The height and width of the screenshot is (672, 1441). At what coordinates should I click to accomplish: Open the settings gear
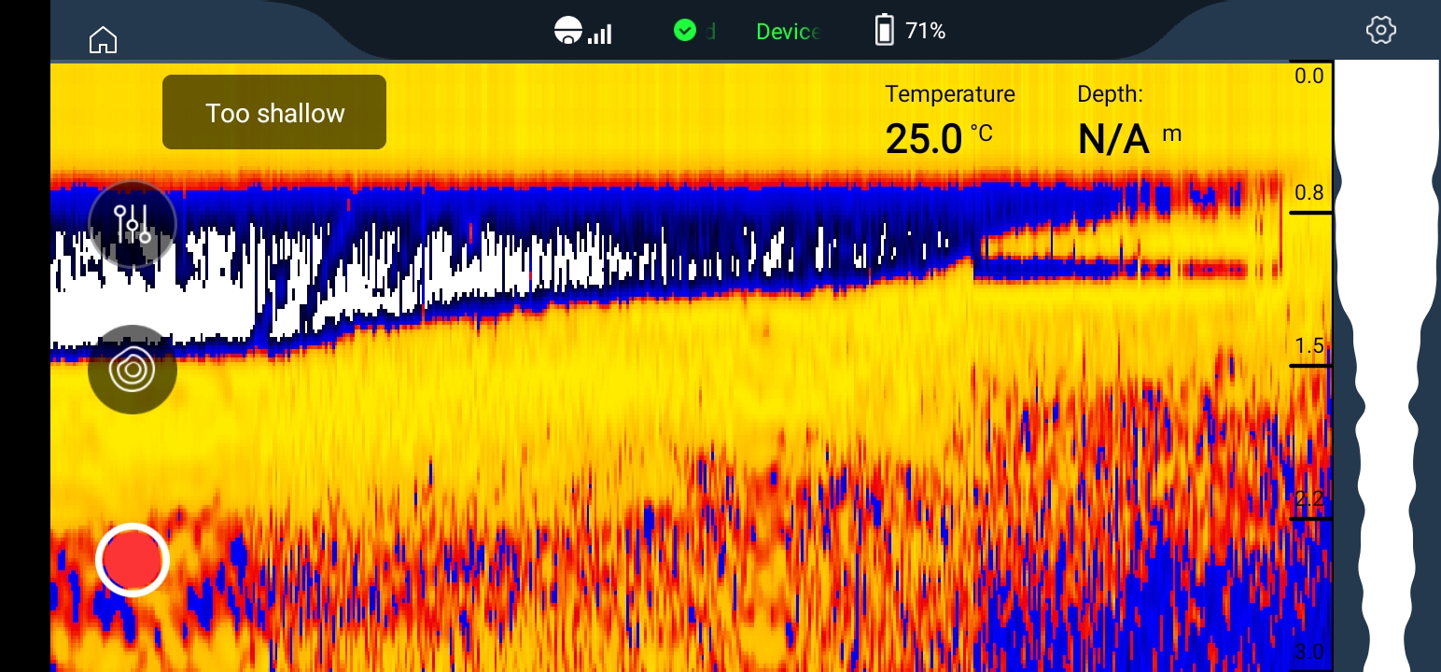point(1380,31)
